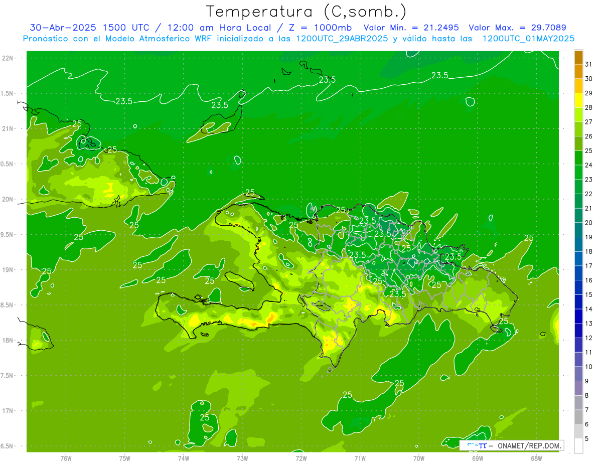Click the '74W' longitude axis label

[x=184, y=458]
